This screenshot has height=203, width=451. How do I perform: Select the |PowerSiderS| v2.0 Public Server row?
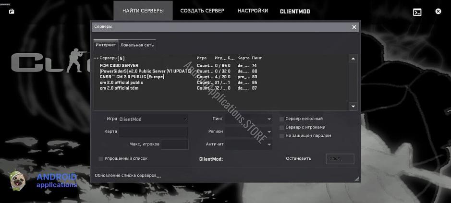(221, 72)
